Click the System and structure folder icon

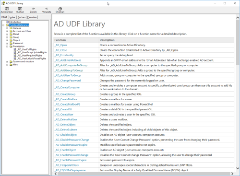11,61
